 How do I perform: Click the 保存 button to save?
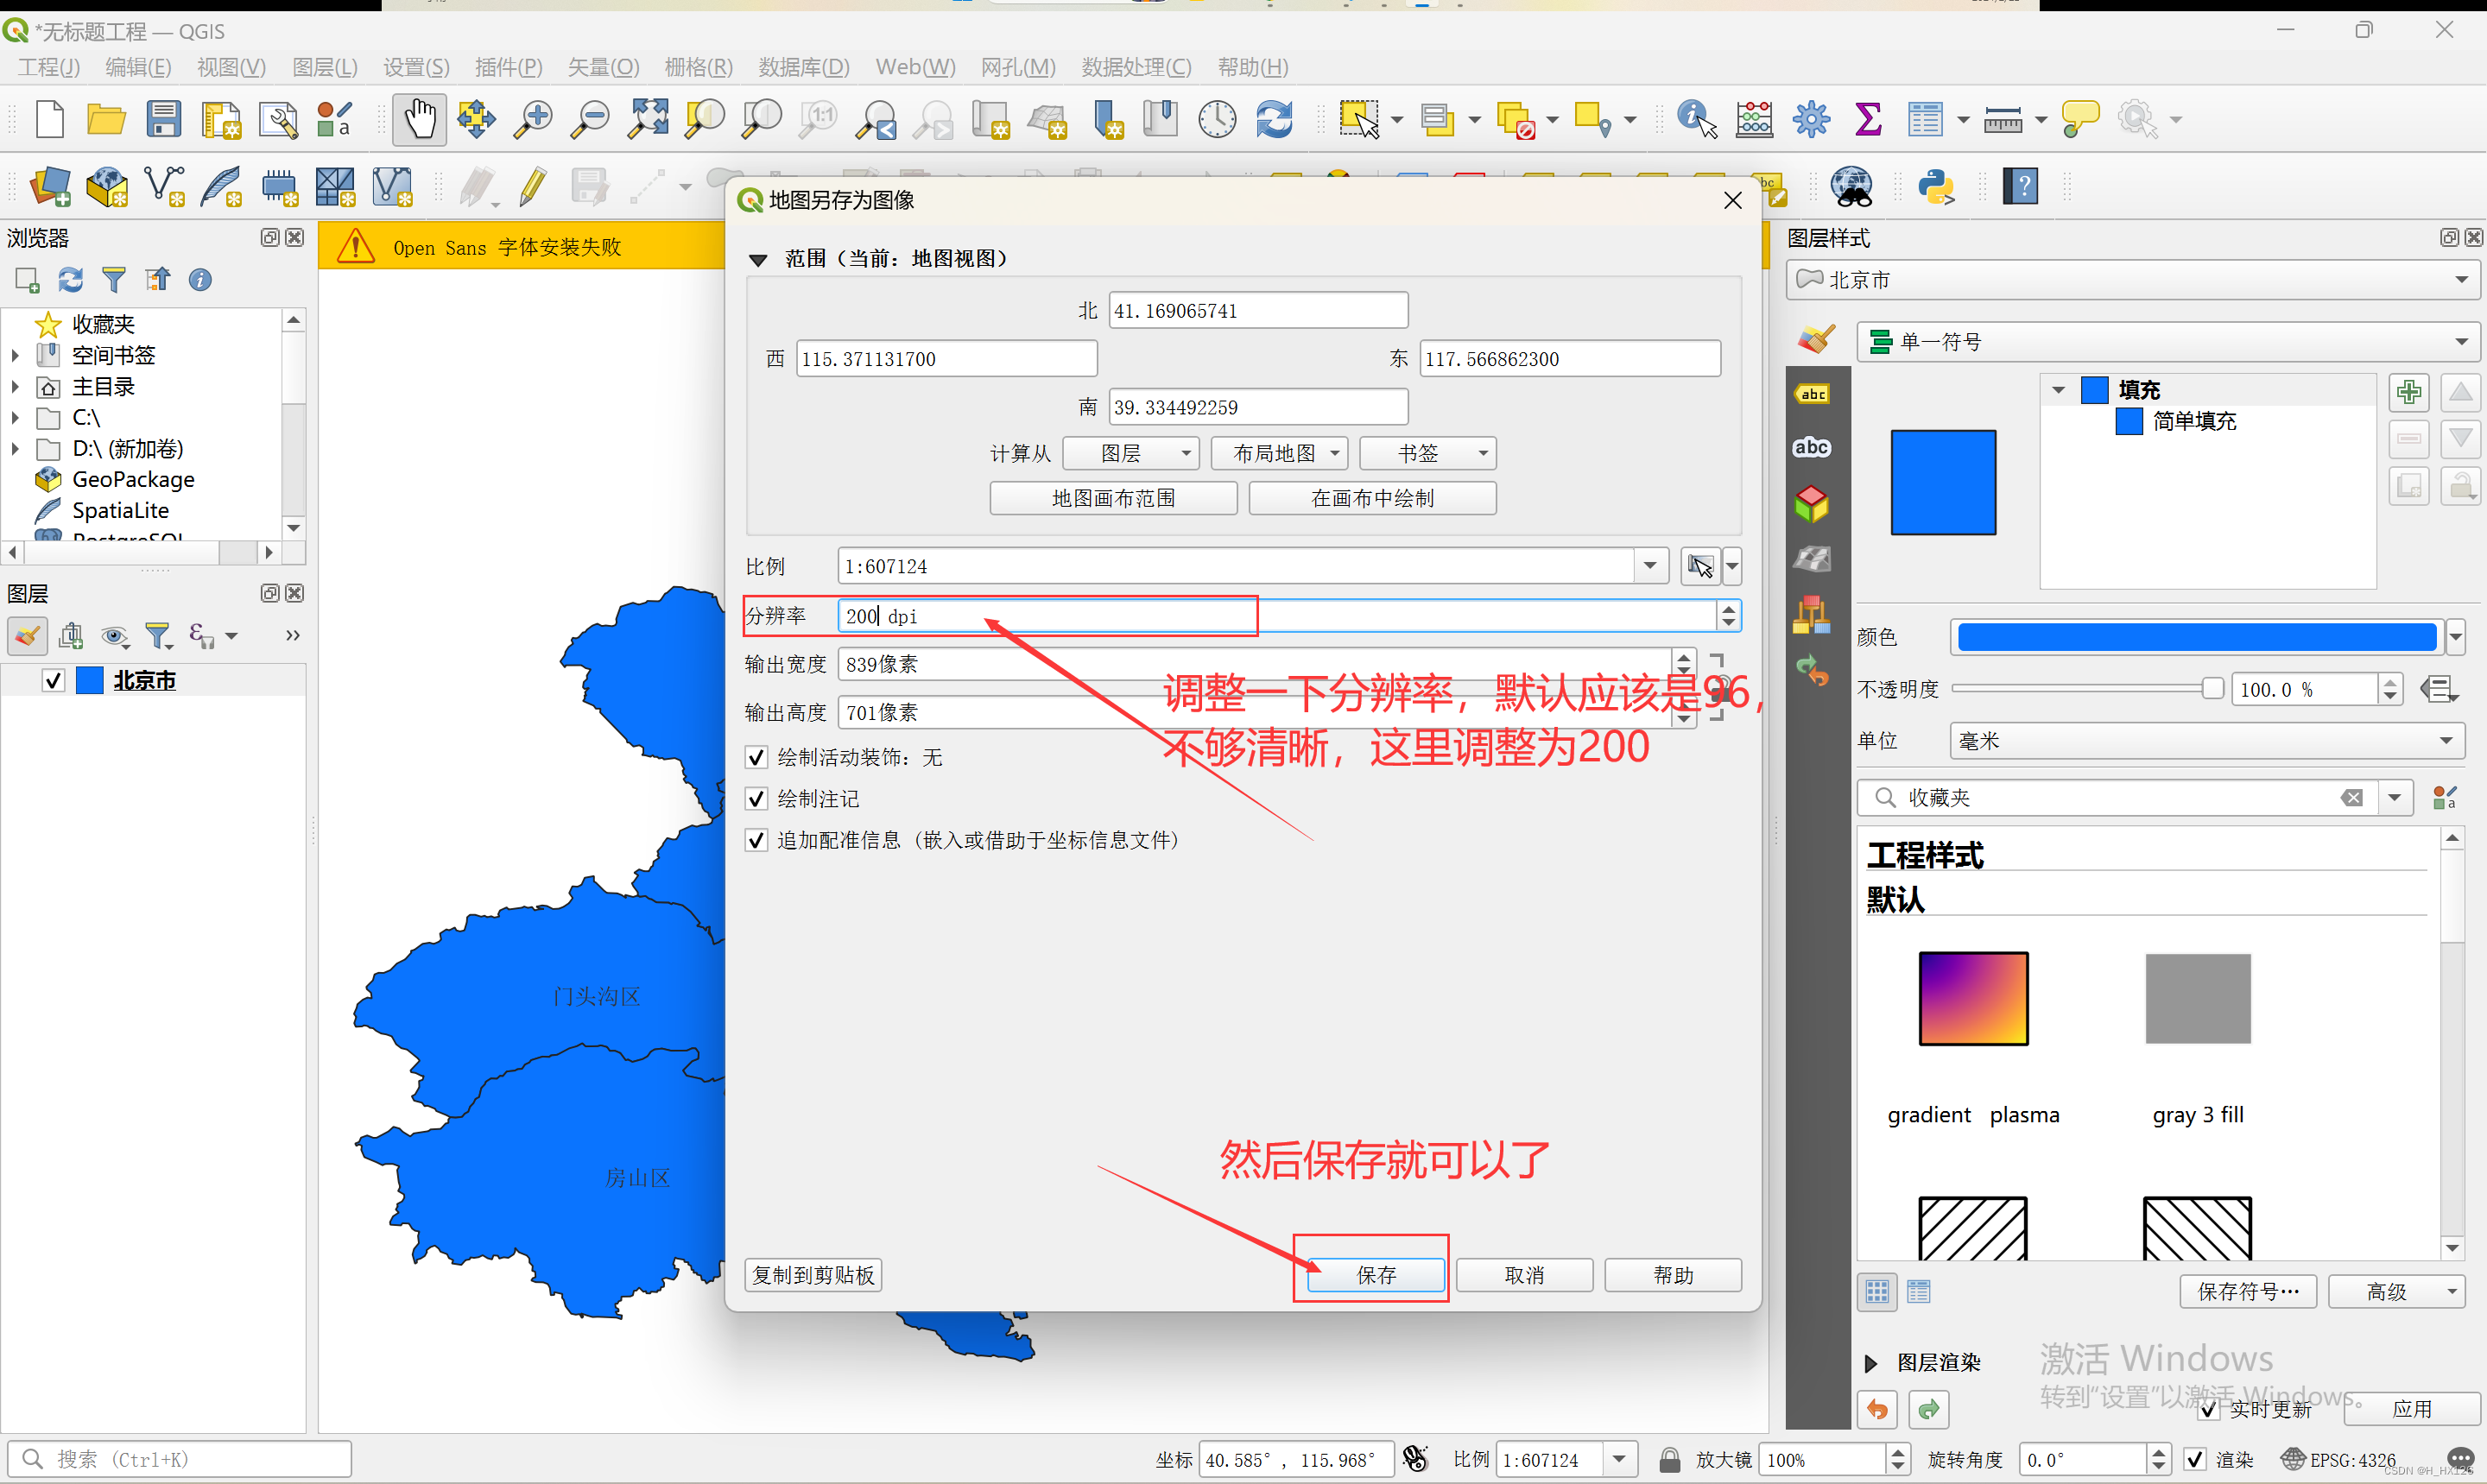[x=1376, y=1272]
